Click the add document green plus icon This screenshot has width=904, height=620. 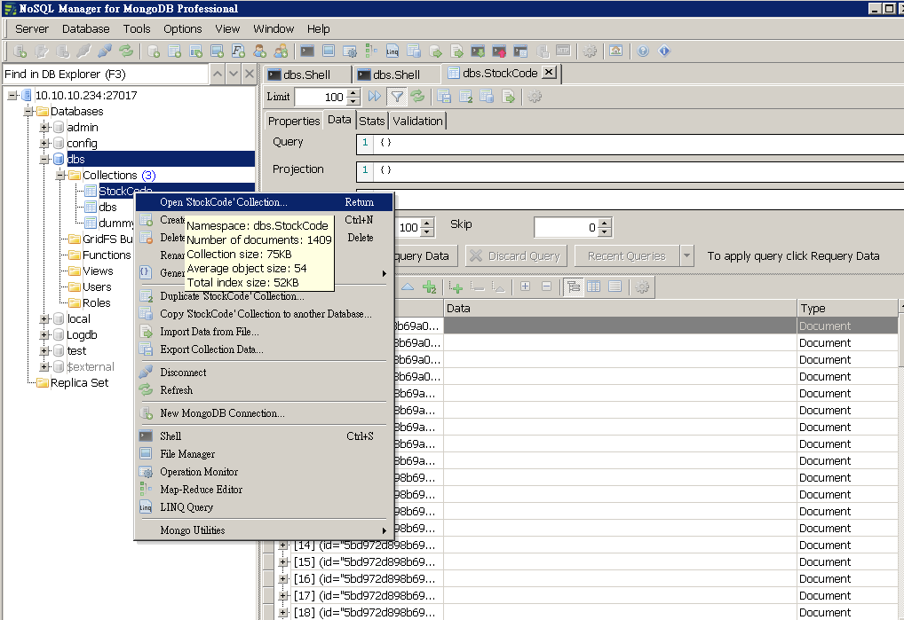[x=430, y=286]
